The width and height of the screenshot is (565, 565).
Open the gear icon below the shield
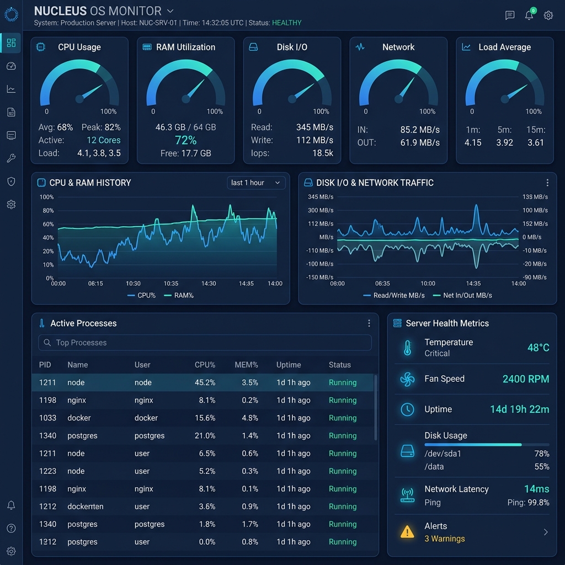tap(11, 204)
